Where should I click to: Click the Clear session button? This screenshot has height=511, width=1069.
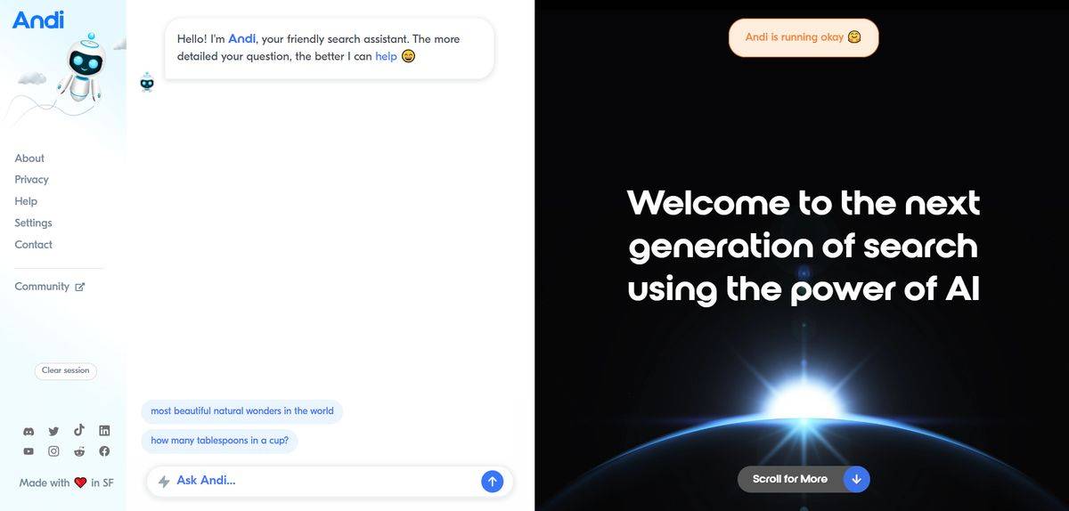[65, 370]
